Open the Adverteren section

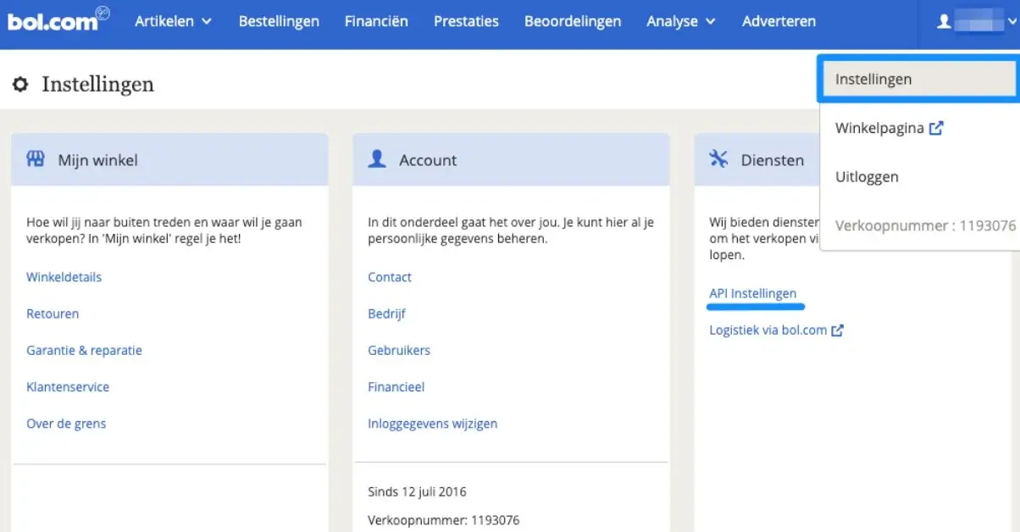779,21
